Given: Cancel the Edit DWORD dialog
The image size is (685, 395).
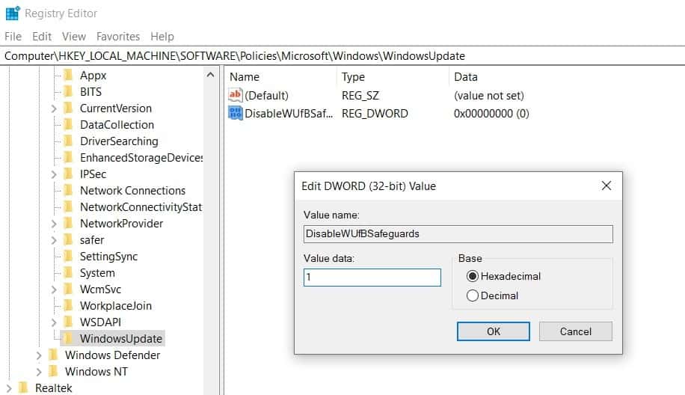Looking at the screenshot, I should (575, 331).
